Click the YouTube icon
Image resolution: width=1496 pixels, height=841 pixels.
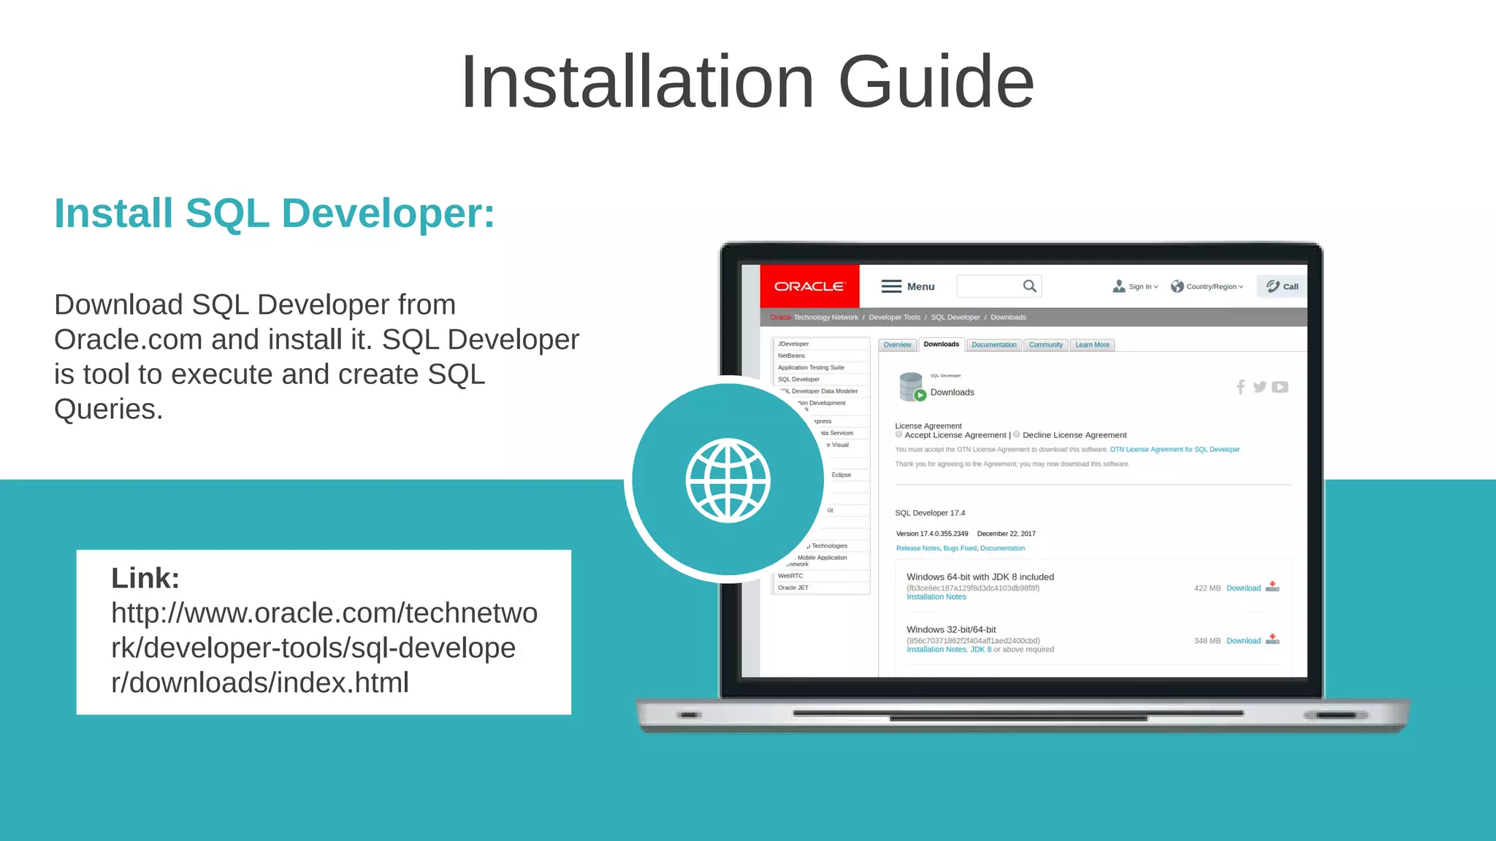pos(1280,387)
